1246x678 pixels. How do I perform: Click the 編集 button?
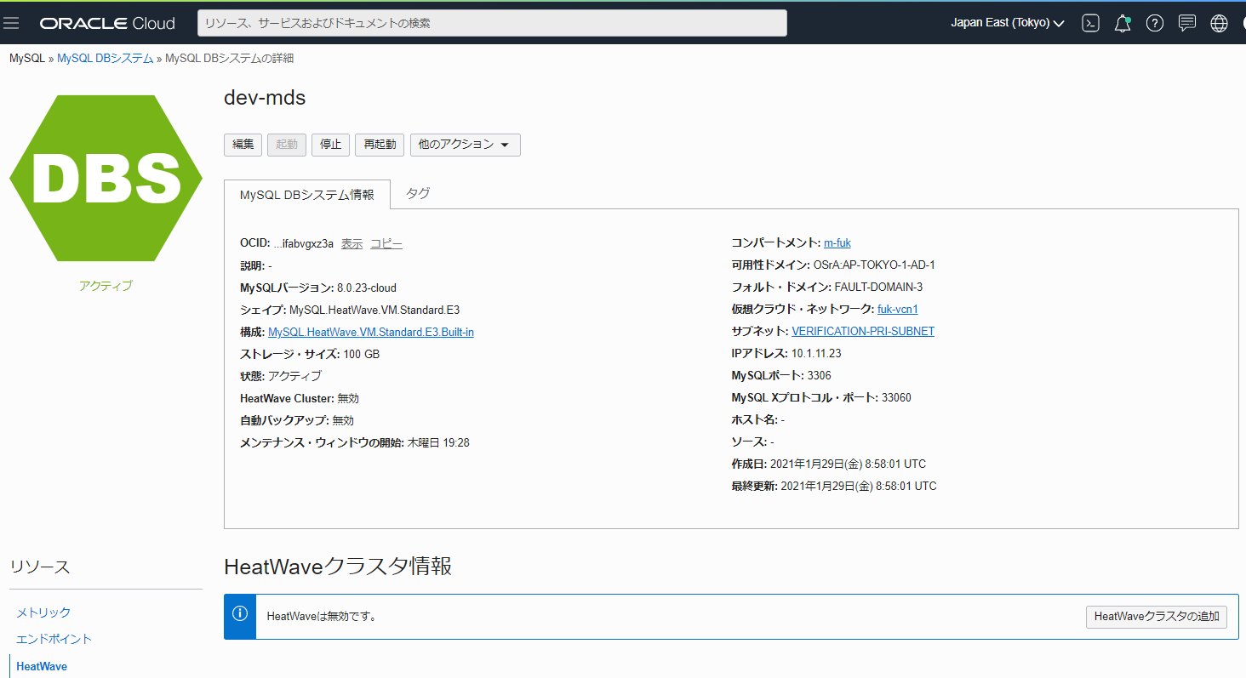[243, 145]
